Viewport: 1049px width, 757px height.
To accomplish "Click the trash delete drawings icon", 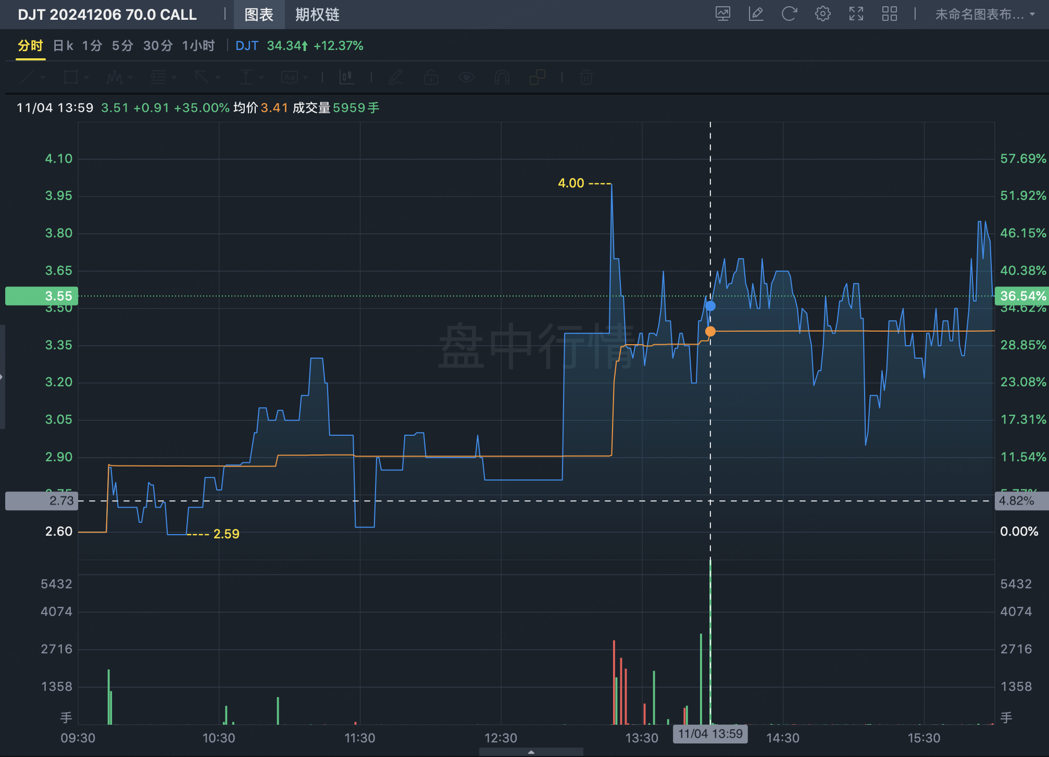I will [x=586, y=78].
